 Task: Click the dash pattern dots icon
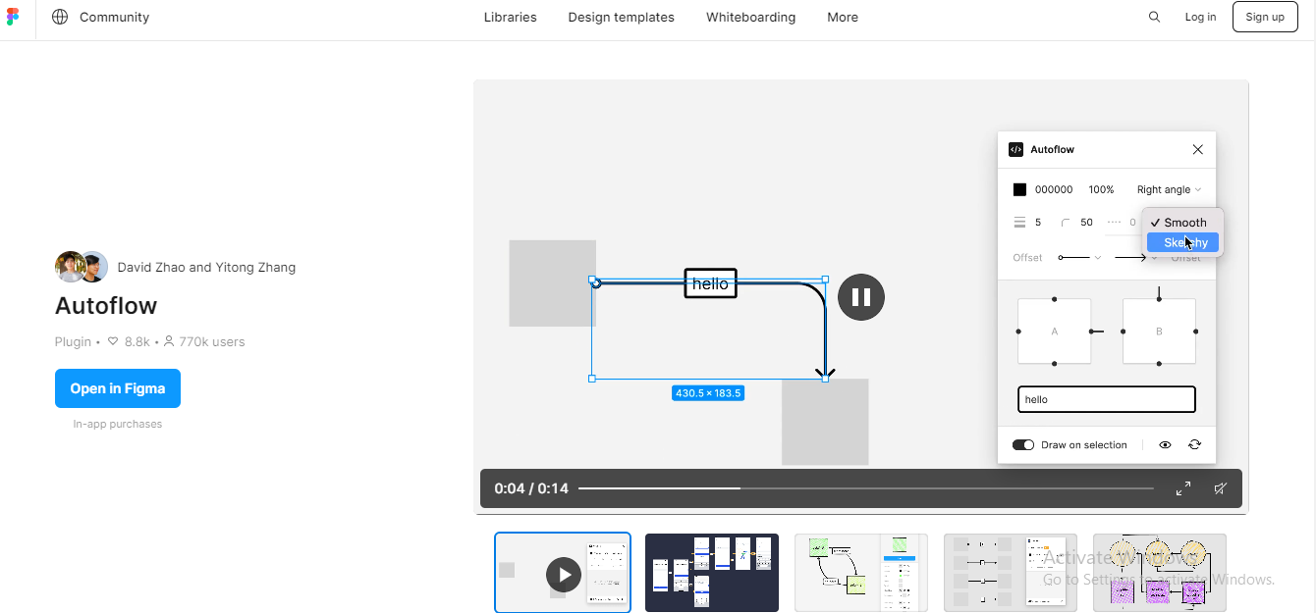coord(1114,223)
